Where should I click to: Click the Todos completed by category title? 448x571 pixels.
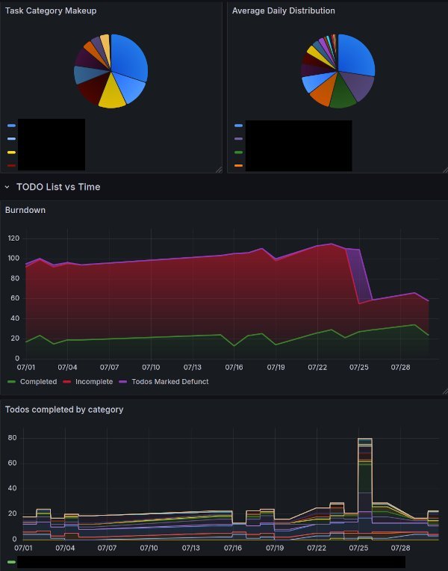pyautogui.click(x=64, y=410)
